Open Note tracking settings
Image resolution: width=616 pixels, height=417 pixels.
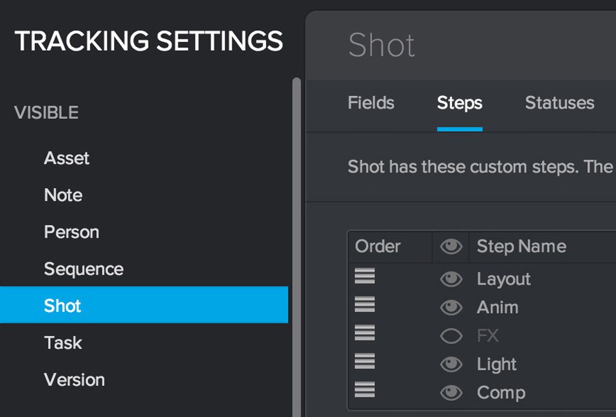click(63, 195)
